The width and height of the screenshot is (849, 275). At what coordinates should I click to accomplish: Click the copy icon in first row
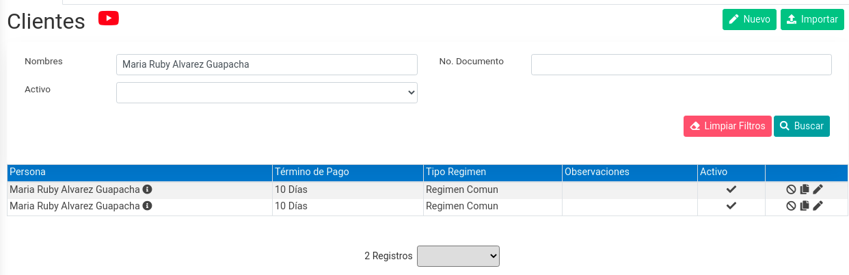click(x=805, y=189)
